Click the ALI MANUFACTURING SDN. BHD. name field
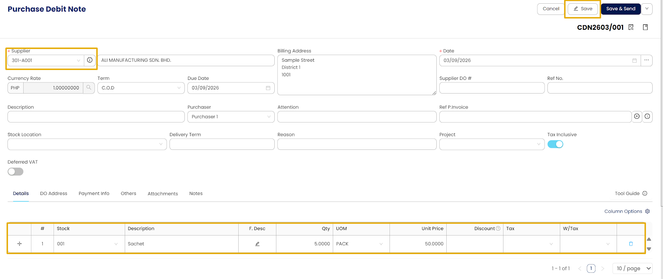This screenshot has height=279, width=663. (x=186, y=60)
